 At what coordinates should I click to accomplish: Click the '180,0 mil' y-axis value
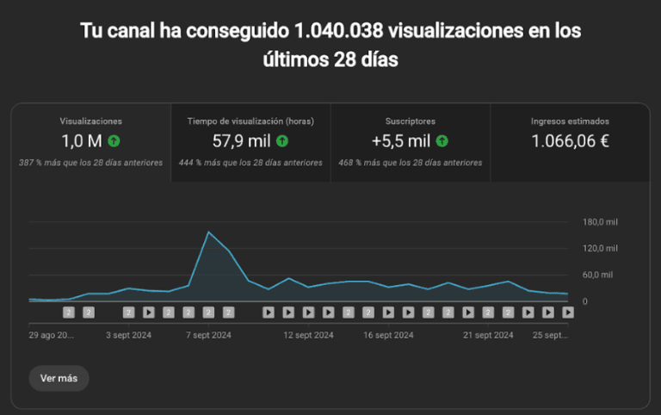[x=600, y=222]
